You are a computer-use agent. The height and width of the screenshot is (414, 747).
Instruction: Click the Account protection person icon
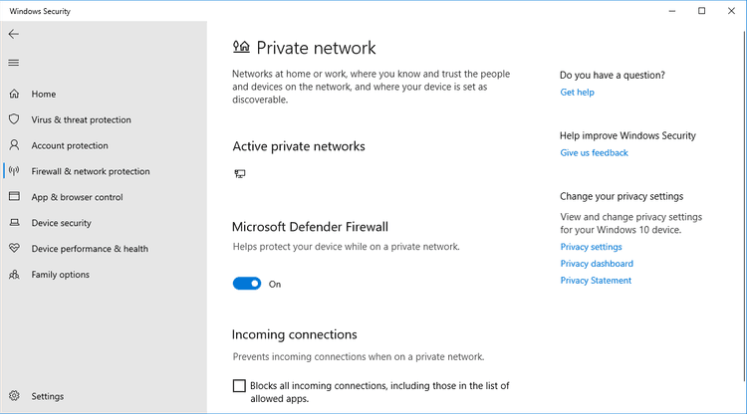point(14,145)
